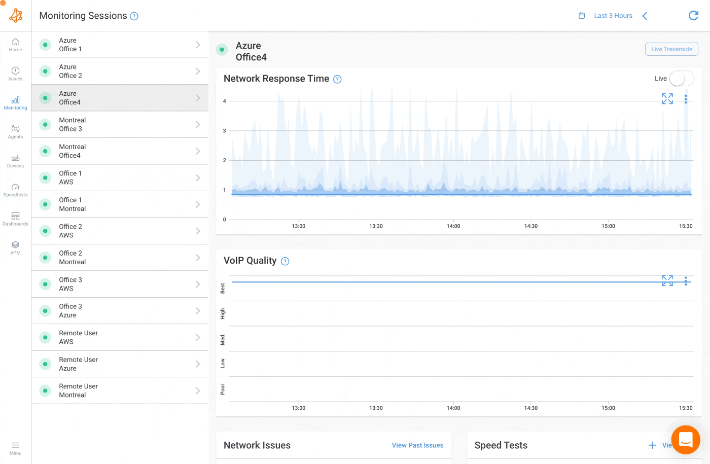This screenshot has height=464, width=710.
Task: Select Remote User Azure session
Action: (x=120, y=364)
